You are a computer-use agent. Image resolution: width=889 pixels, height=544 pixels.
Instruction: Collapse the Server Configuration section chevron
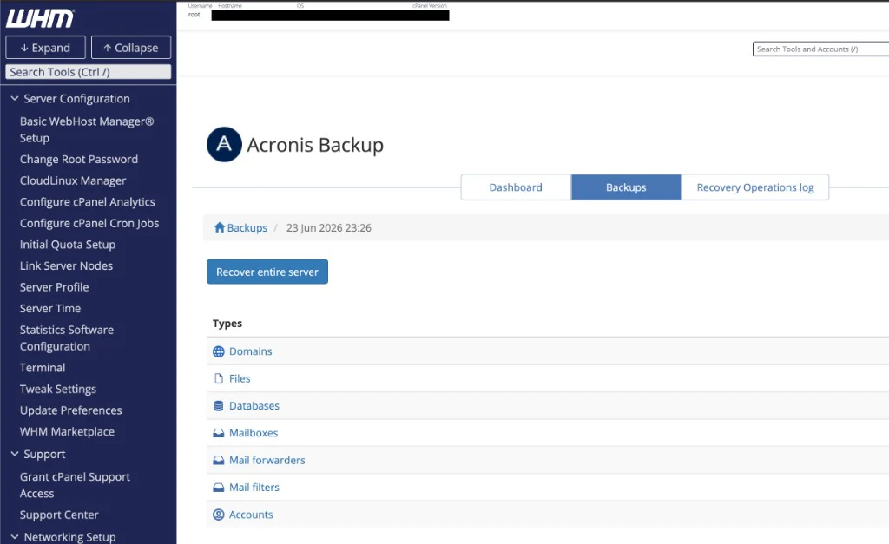click(15, 99)
